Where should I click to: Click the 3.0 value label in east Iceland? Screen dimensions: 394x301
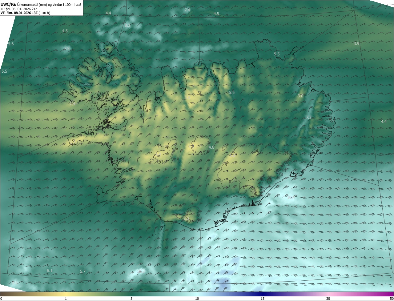click(300, 96)
